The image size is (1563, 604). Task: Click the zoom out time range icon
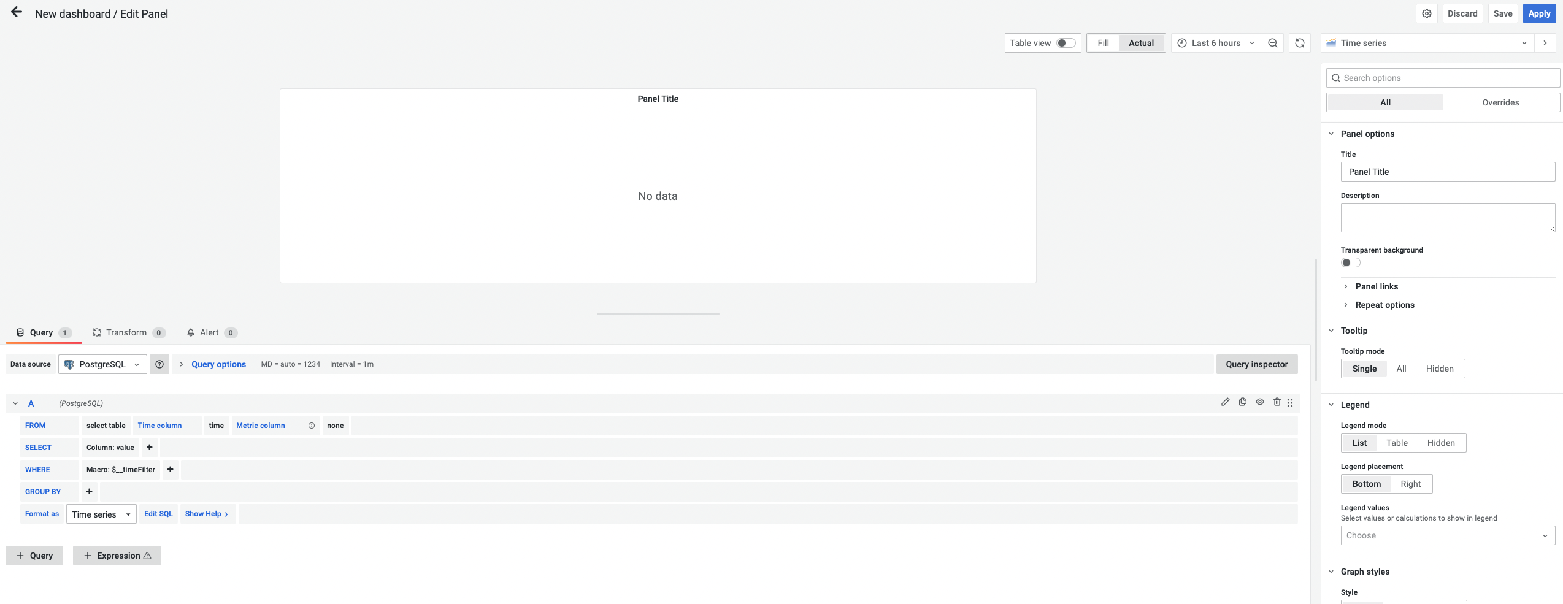click(x=1273, y=43)
